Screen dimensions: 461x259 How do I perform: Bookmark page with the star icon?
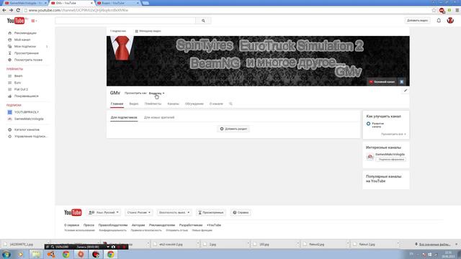click(434, 10)
